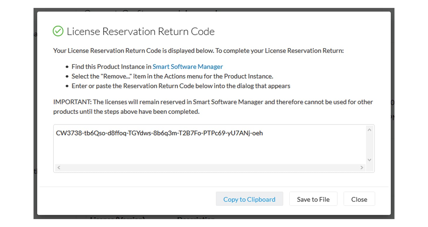This screenshot has height=227, width=428.
Task: Click the code box's vertical scrollbar up arrow
Action: tap(370, 130)
